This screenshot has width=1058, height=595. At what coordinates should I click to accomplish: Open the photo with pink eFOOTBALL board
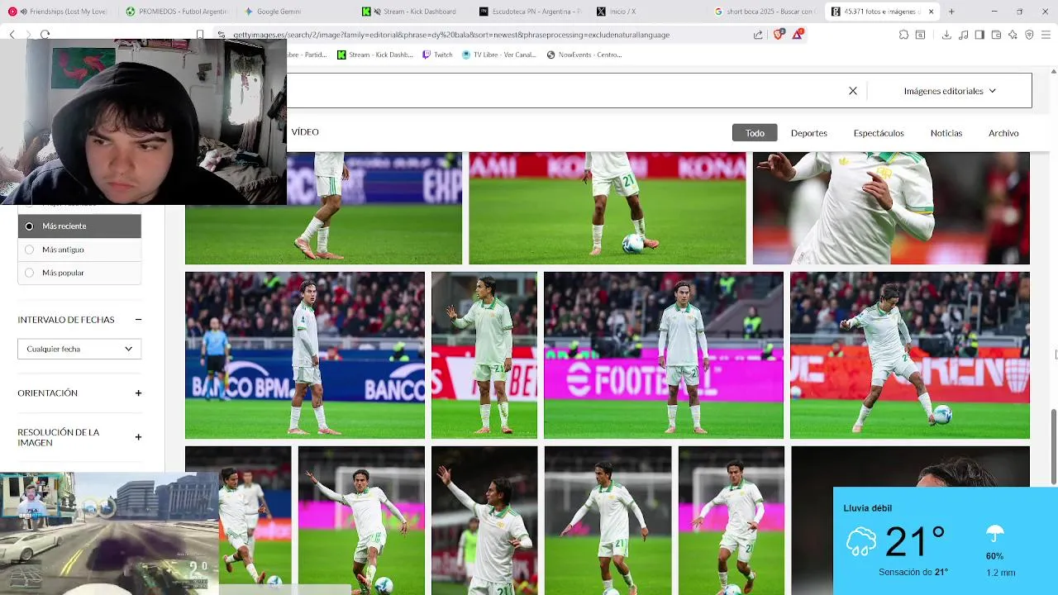coord(664,355)
